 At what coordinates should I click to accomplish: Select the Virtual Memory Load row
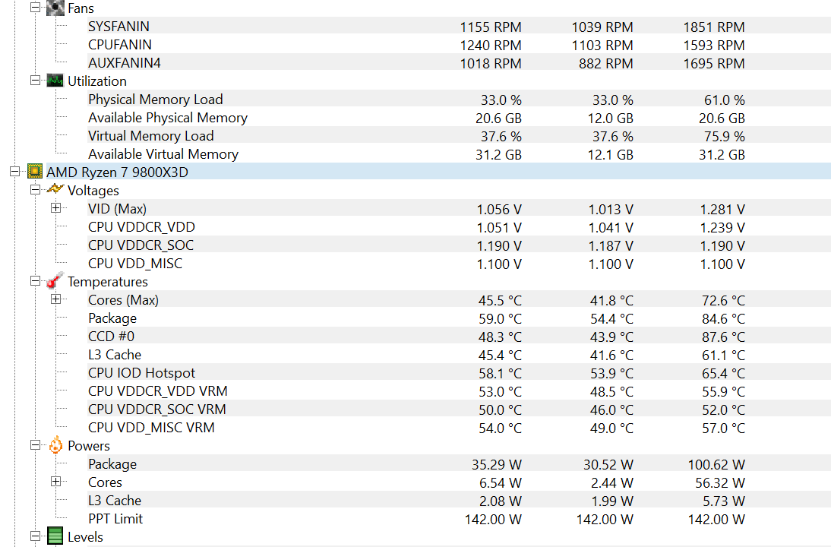tap(459, 136)
